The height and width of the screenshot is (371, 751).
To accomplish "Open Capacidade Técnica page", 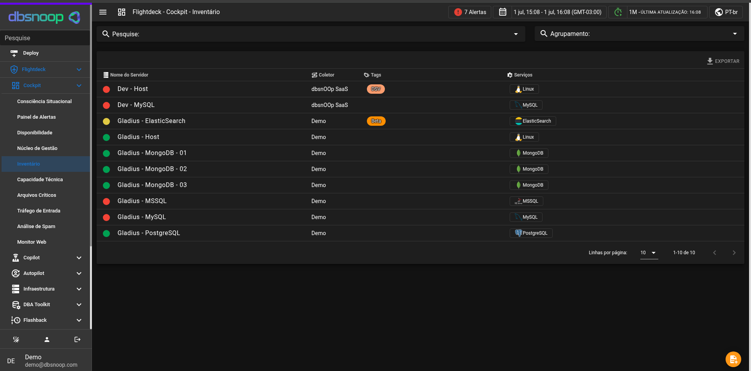I will click(x=40, y=180).
